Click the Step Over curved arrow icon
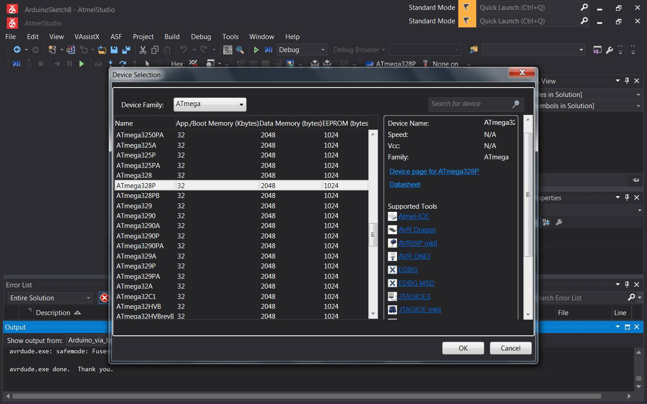The height and width of the screenshot is (404, 647). [123, 64]
